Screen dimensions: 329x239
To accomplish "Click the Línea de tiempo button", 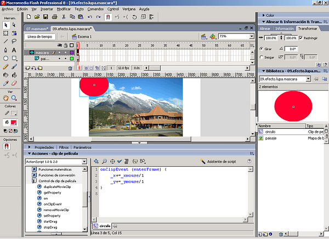I will [39, 37].
